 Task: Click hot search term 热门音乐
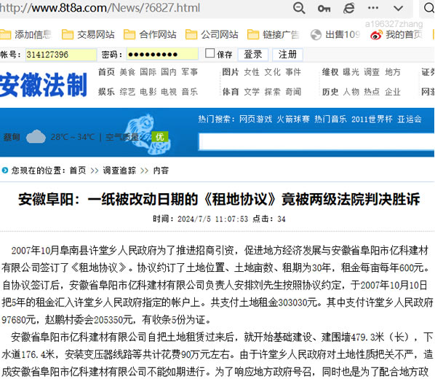point(330,119)
